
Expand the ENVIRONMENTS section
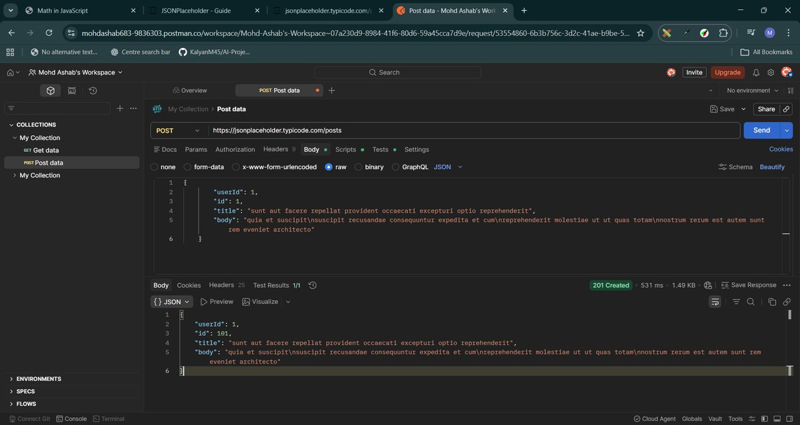pyautogui.click(x=11, y=379)
